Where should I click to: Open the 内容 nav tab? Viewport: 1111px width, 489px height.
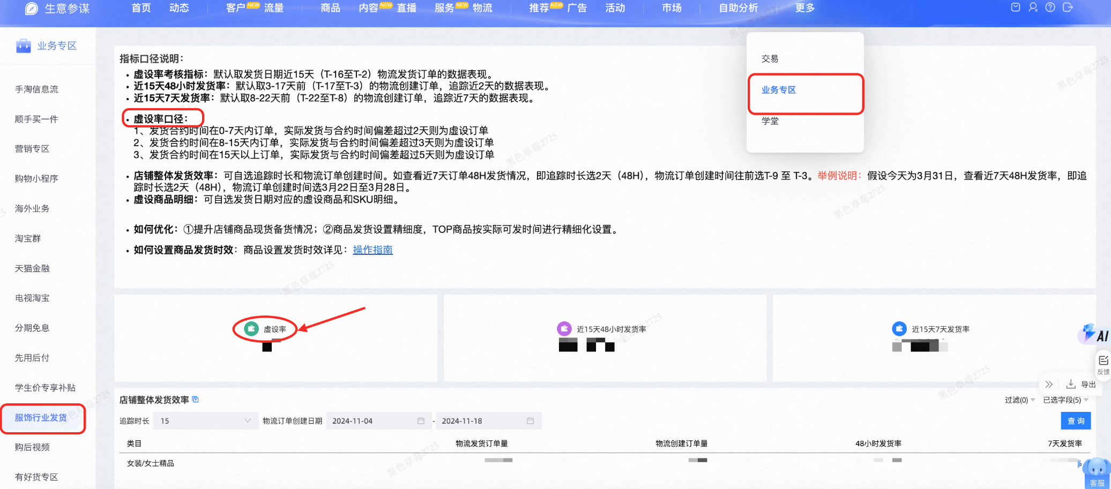click(x=369, y=8)
